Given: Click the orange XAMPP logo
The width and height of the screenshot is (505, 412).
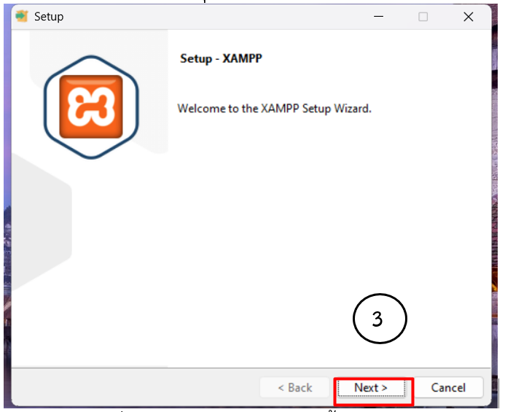Looking at the screenshot, I should click(x=91, y=106).
